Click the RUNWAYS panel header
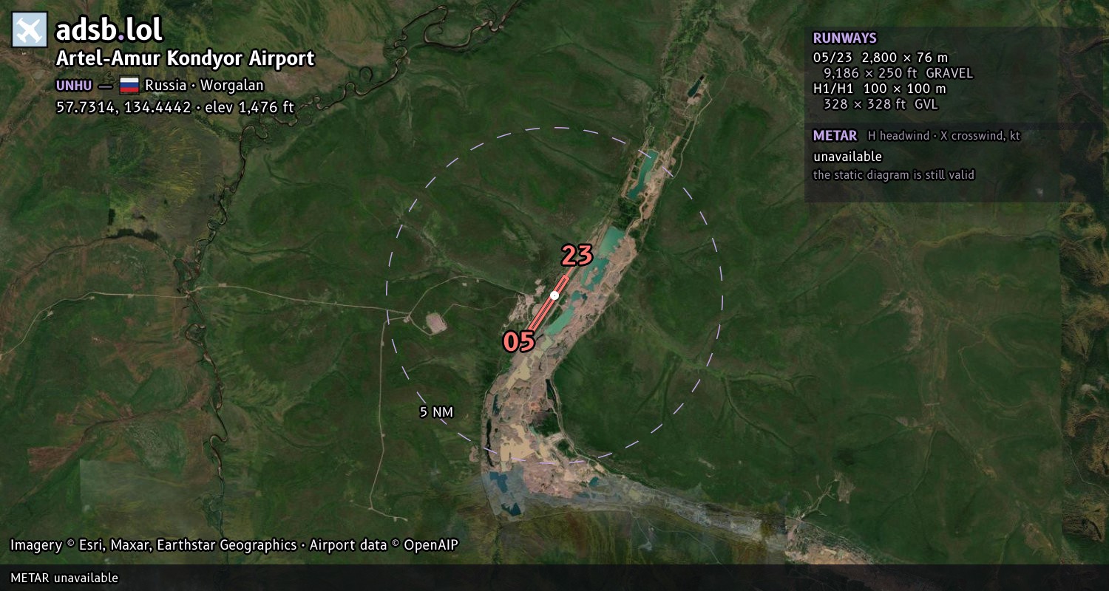1109x591 pixels. coord(844,38)
